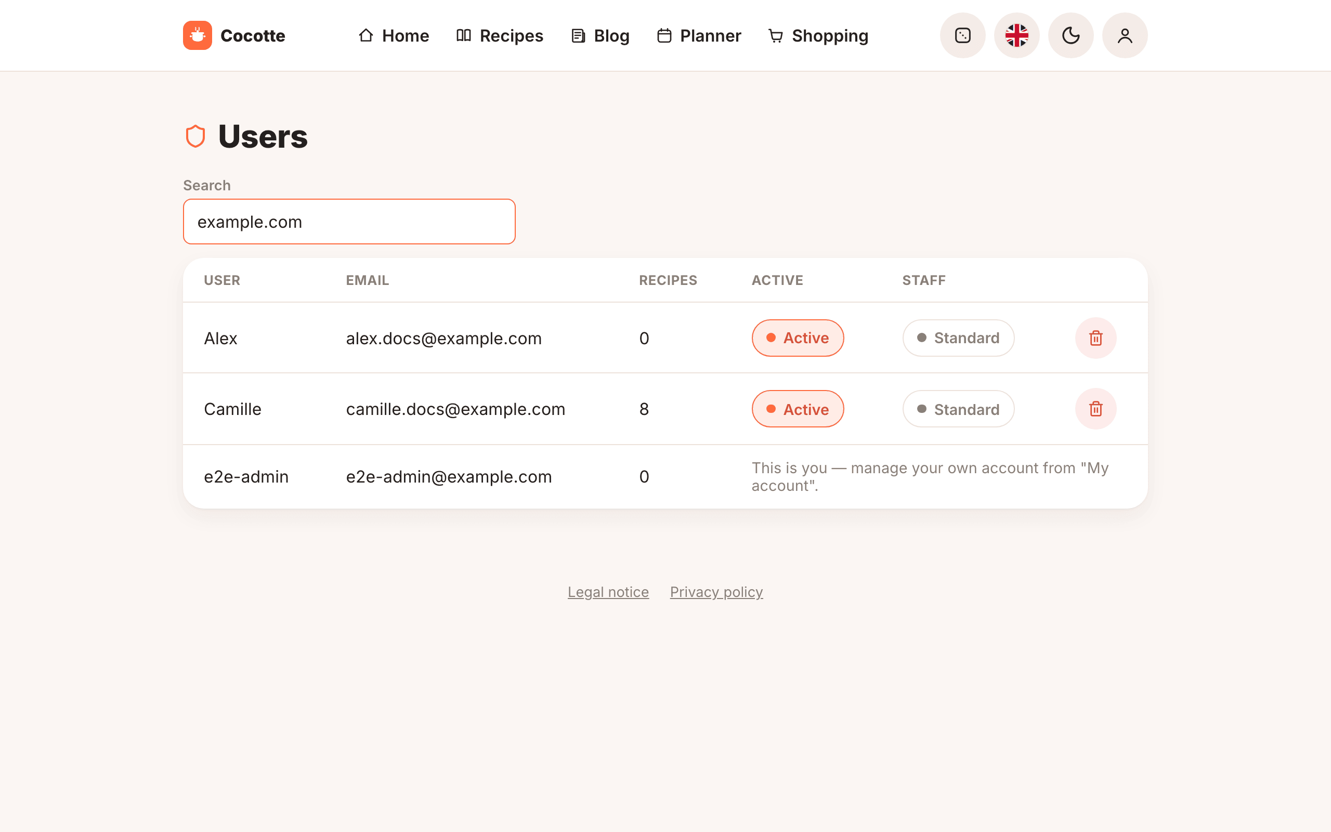Click the USER column header
The width and height of the screenshot is (1331, 832).
[x=222, y=280]
